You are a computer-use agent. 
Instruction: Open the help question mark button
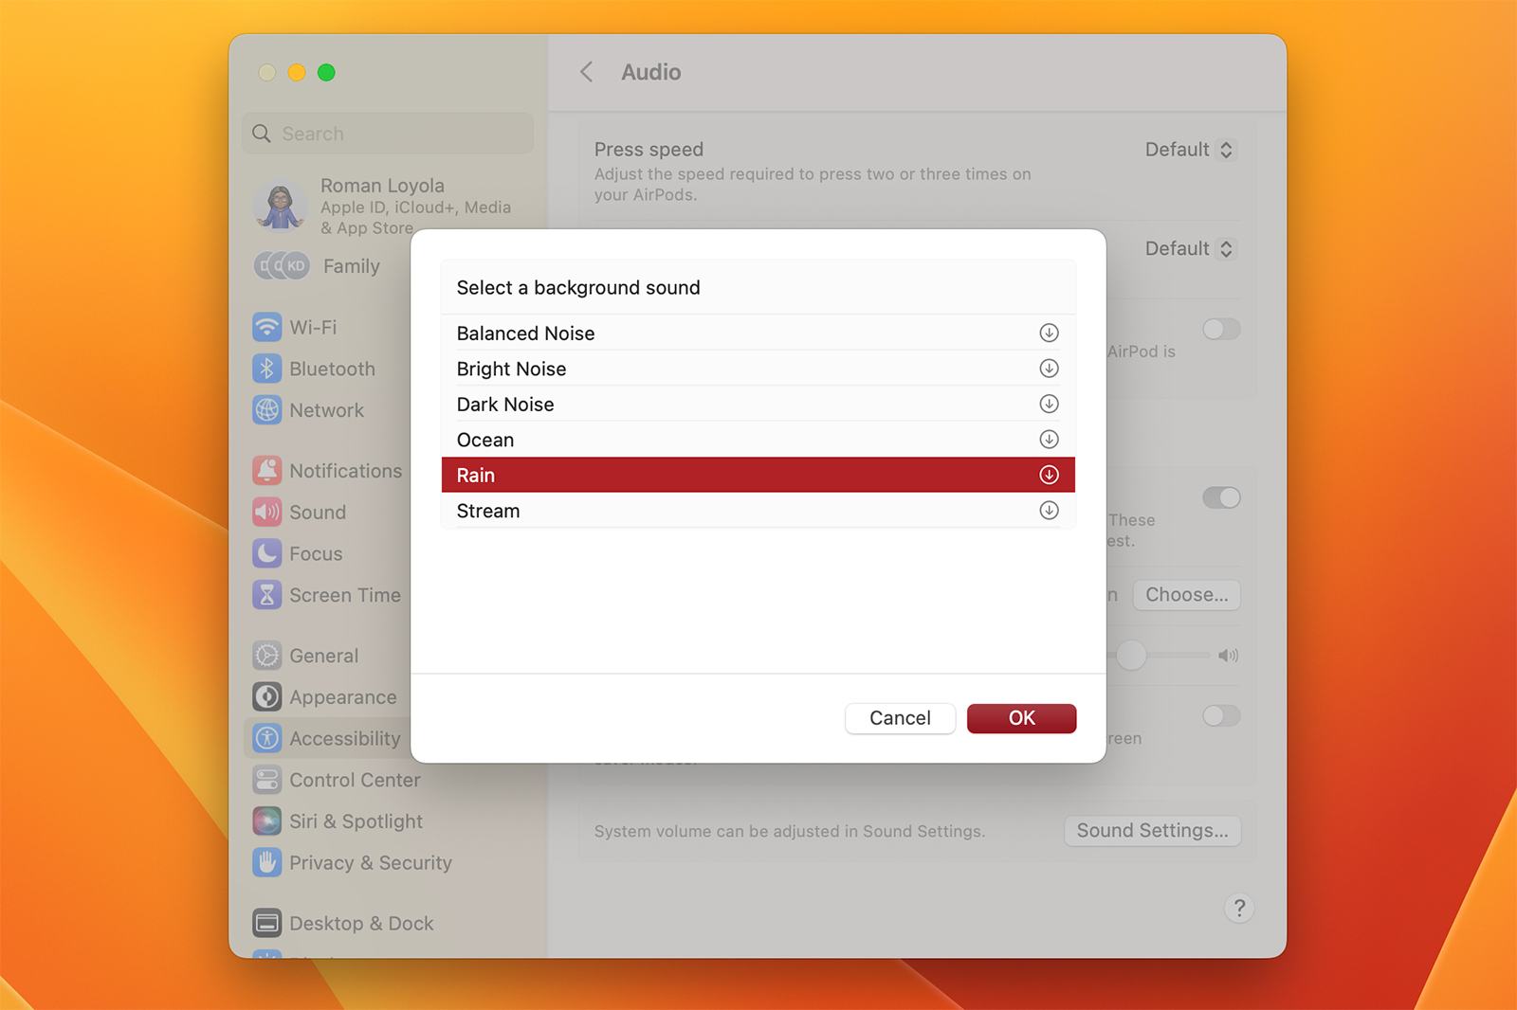pos(1239,908)
